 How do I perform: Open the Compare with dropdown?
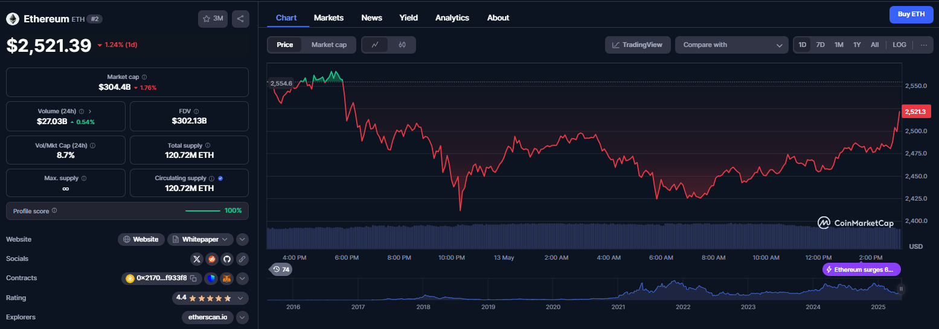732,45
